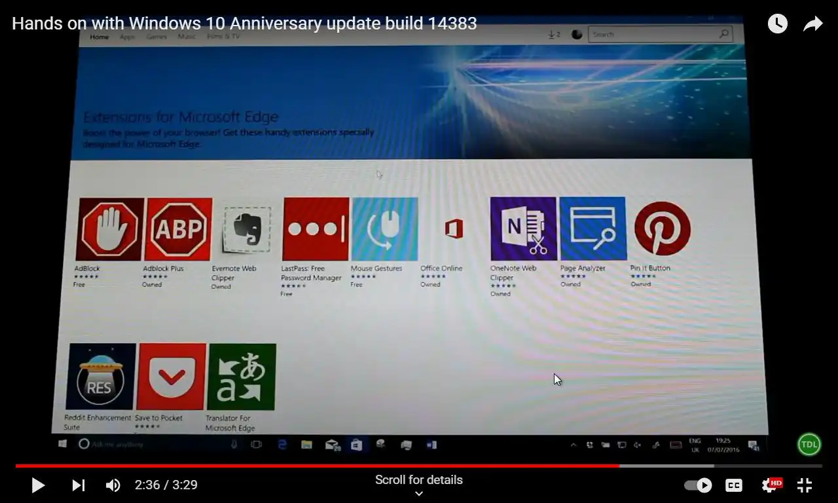Image resolution: width=838 pixels, height=503 pixels.
Task: Switch to the Films & TV tab
Action: pos(223,36)
